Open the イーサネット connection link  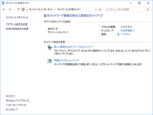[x=125, y=34]
